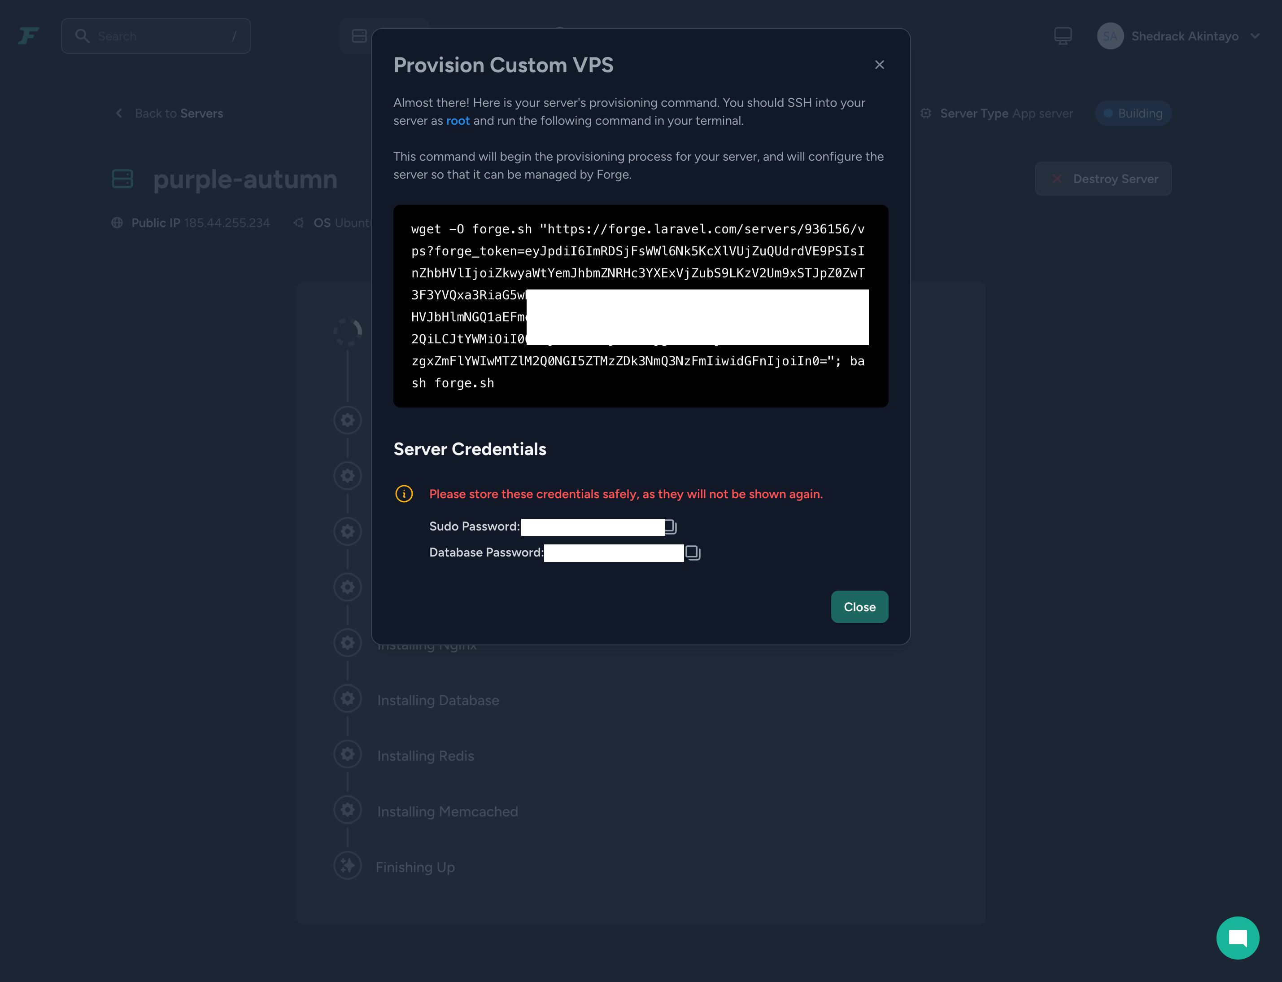The width and height of the screenshot is (1282, 982).
Task: Copy the Sudo Password
Action: pos(671,526)
